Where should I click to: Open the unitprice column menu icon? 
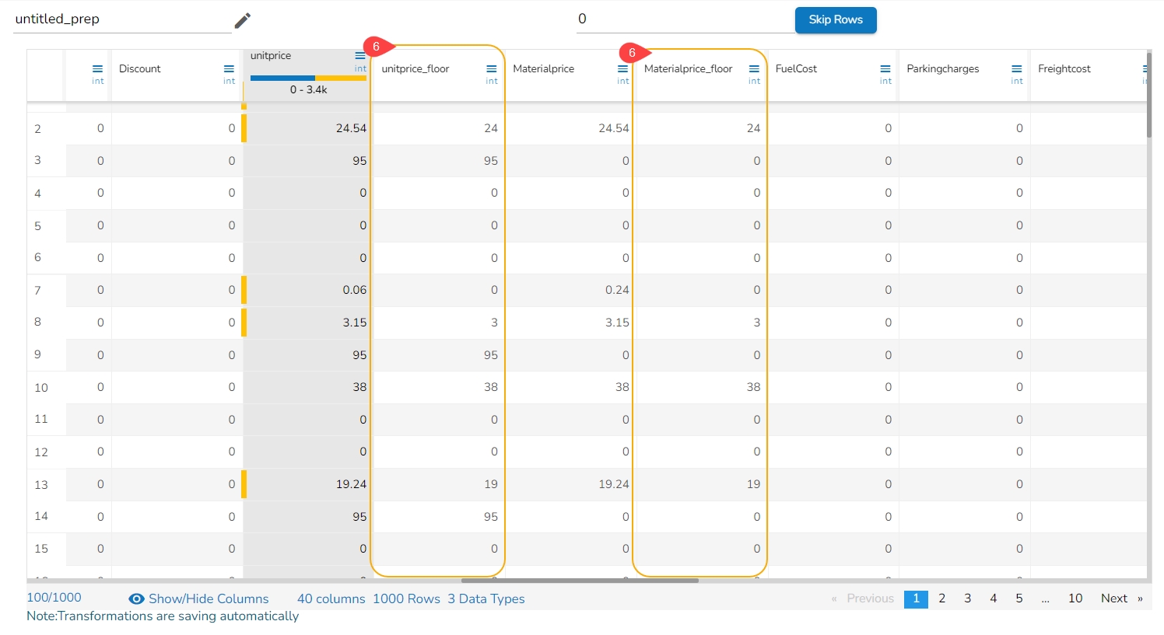pyautogui.click(x=360, y=56)
